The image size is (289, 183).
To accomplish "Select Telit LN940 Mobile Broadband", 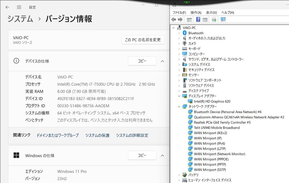I will tap(217, 128).
